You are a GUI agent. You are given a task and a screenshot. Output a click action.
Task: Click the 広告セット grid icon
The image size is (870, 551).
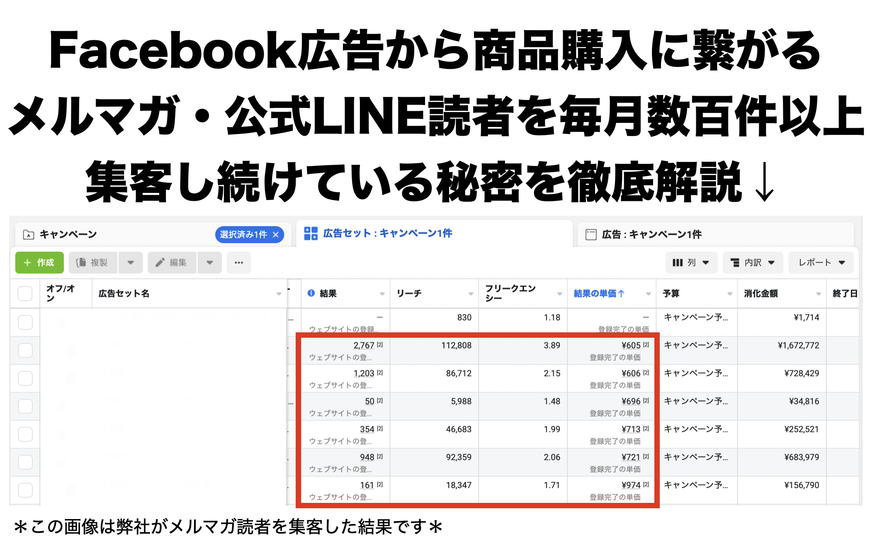click(x=311, y=234)
